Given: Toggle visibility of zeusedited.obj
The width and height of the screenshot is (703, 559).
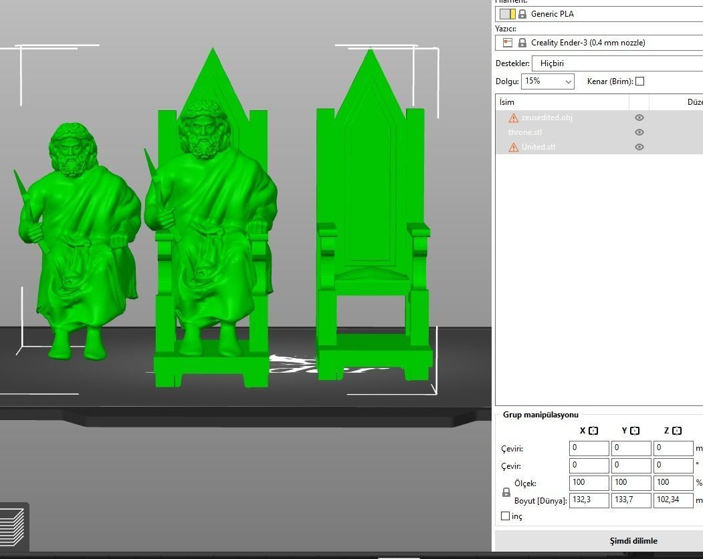Looking at the screenshot, I should (639, 118).
